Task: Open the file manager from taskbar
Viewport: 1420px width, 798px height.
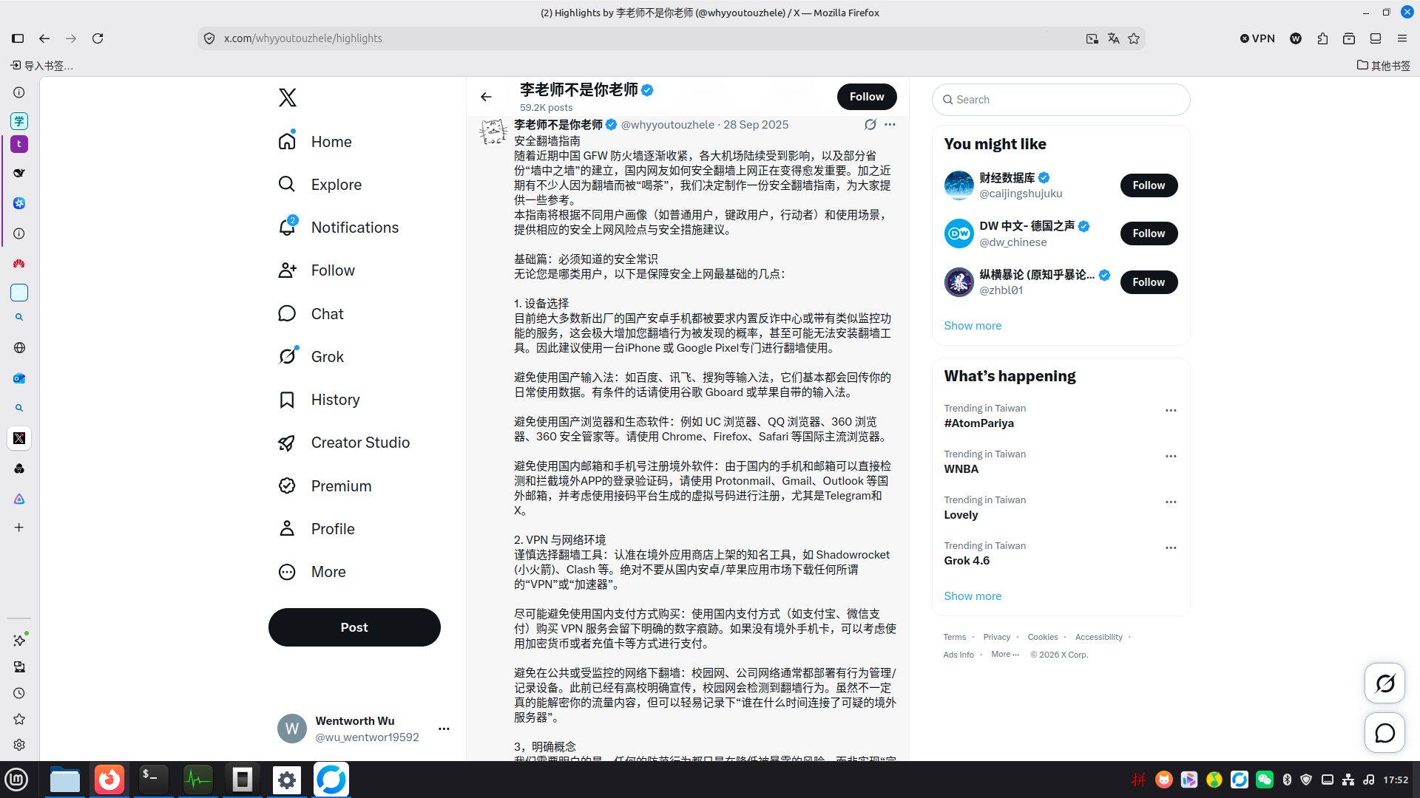Action: (65, 780)
